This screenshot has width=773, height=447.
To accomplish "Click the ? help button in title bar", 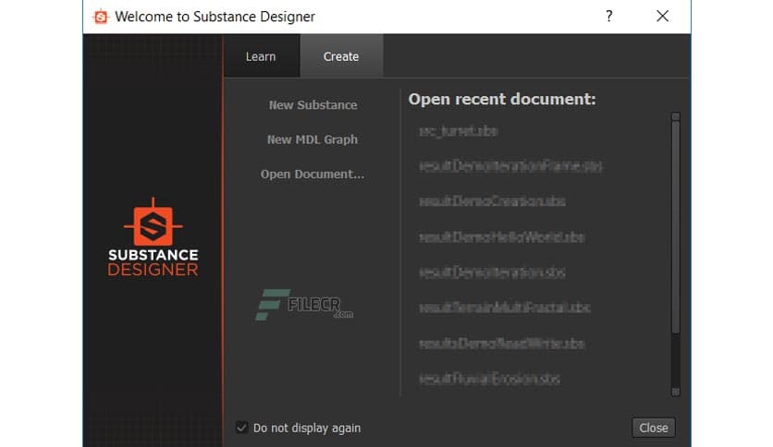I will [x=608, y=17].
